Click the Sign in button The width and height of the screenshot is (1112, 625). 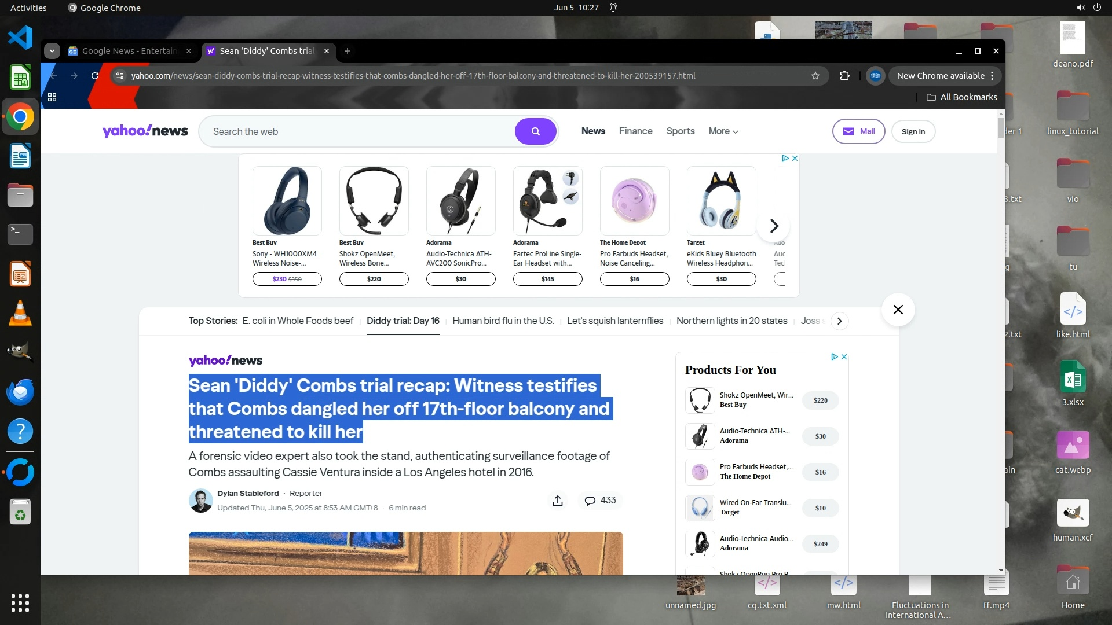(x=913, y=131)
